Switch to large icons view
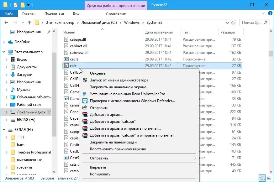The width and height of the screenshot is (274, 182). 269,178
